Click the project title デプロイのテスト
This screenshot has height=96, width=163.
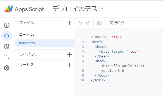78,9
